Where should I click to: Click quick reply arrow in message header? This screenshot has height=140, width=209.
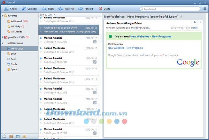click(195, 22)
